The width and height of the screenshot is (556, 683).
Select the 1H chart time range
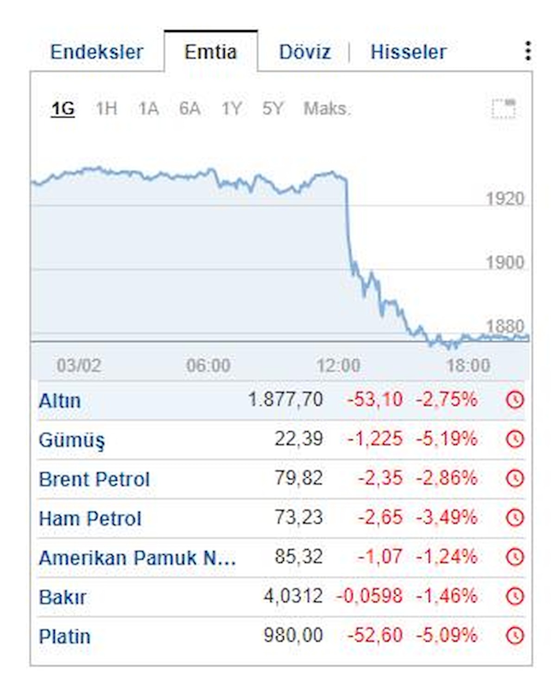(x=106, y=109)
